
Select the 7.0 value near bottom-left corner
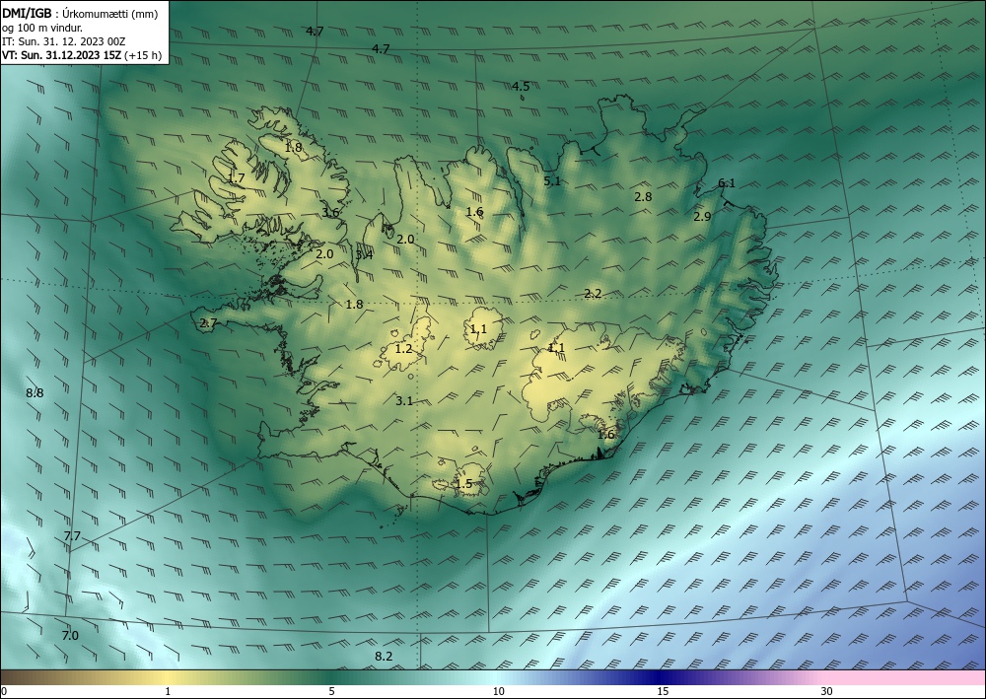70,636
